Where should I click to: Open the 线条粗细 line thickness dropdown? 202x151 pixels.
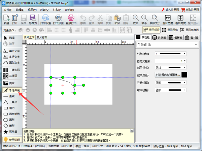pos(171,54)
